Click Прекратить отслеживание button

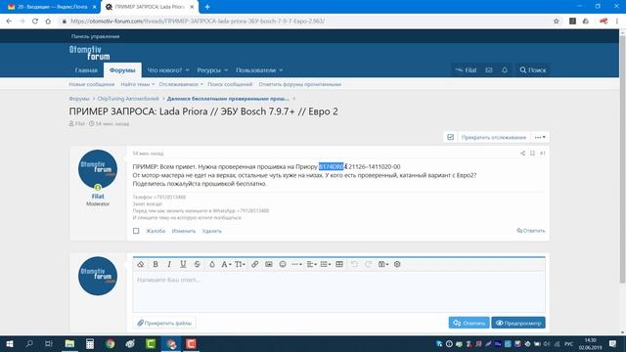point(494,137)
